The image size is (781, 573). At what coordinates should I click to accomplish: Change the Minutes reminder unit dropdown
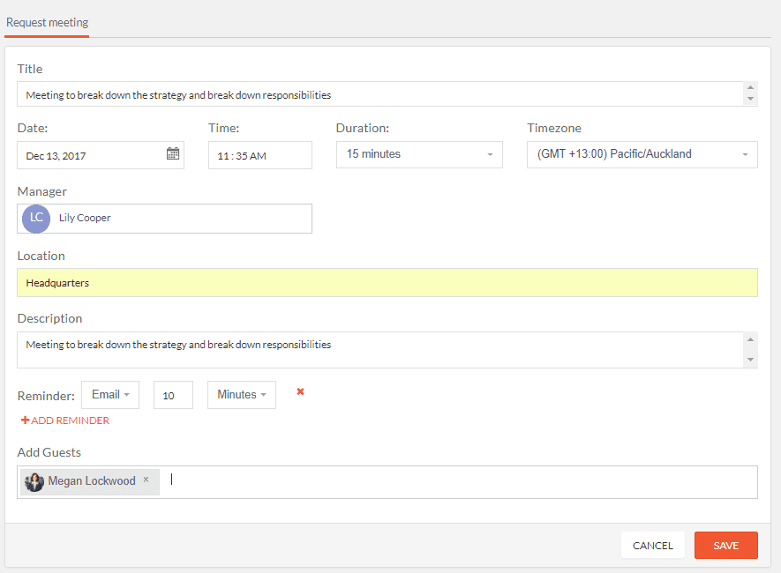[x=242, y=395]
